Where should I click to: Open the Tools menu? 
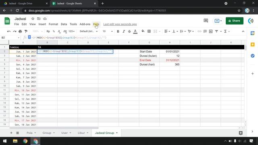[x=73, y=24]
